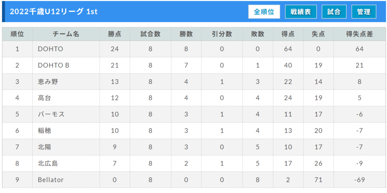The width and height of the screenshot is (387, 193).
Task: Select the 恵み野 team name
Action: pos(48,81)
